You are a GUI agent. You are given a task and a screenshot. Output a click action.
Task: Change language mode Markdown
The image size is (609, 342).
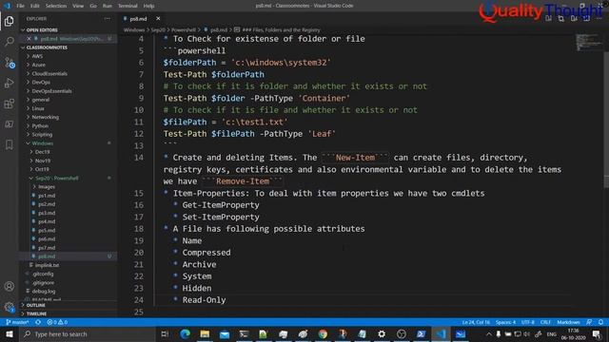(x=568, y=322)
